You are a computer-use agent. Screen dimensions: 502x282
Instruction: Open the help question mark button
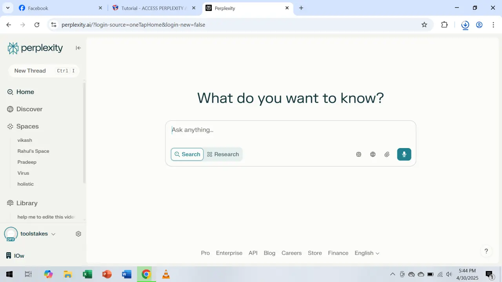(486, 251)
